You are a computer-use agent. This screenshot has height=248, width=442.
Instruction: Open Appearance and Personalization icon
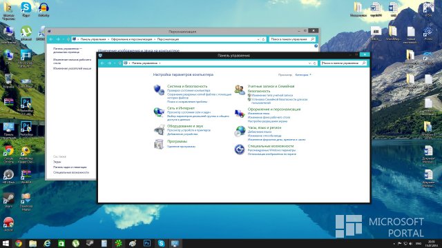[240, 113]
